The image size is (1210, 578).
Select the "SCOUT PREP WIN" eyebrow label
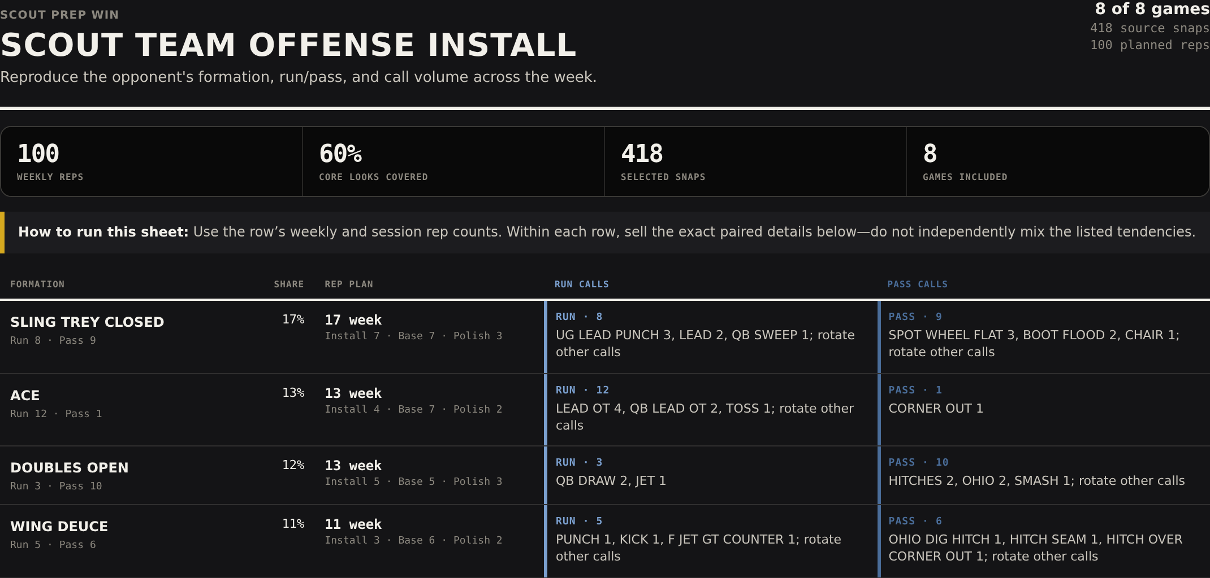[x=59, y=15]
